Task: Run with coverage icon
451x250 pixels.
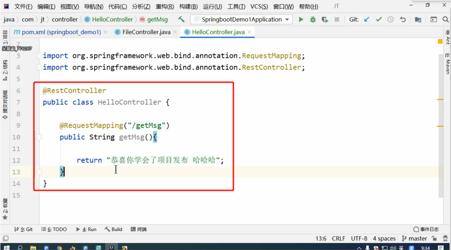Action: pos(325,19)
